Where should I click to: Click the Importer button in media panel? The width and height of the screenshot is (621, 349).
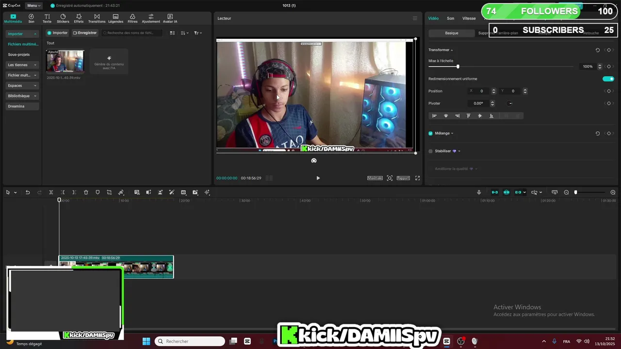57,33
